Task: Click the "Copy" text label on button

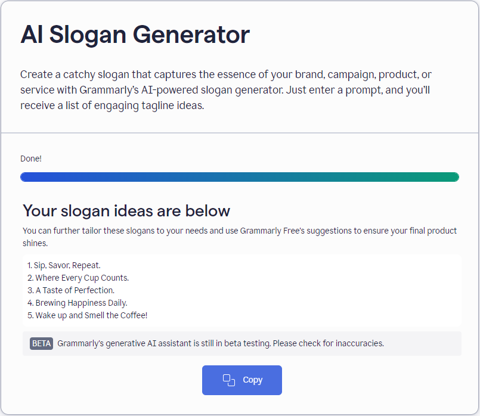Action: [x=253, y=380]
